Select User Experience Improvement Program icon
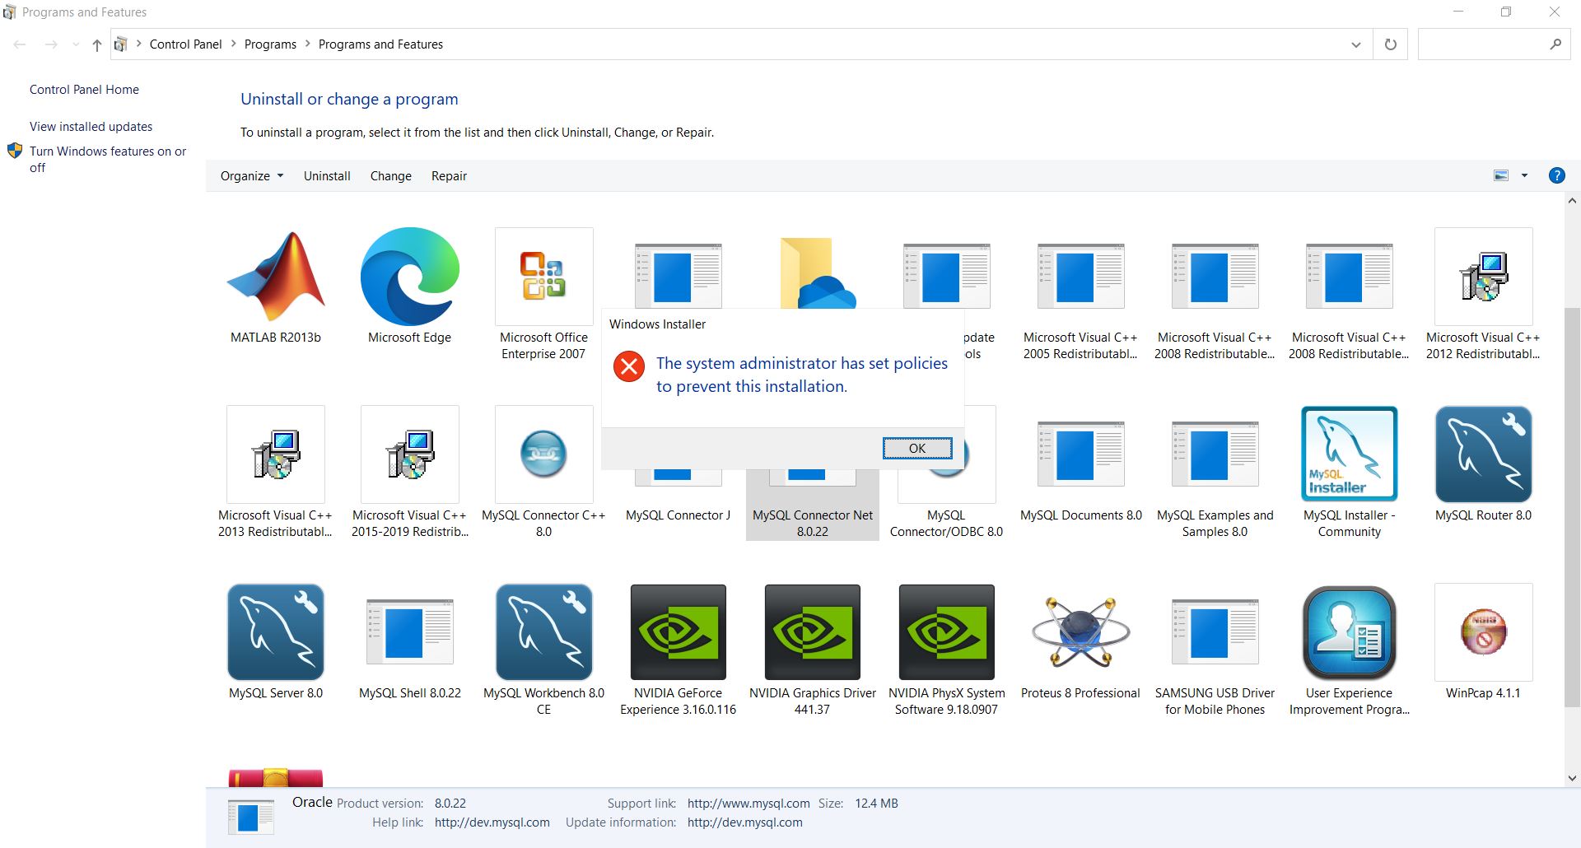 point(1350,632)
